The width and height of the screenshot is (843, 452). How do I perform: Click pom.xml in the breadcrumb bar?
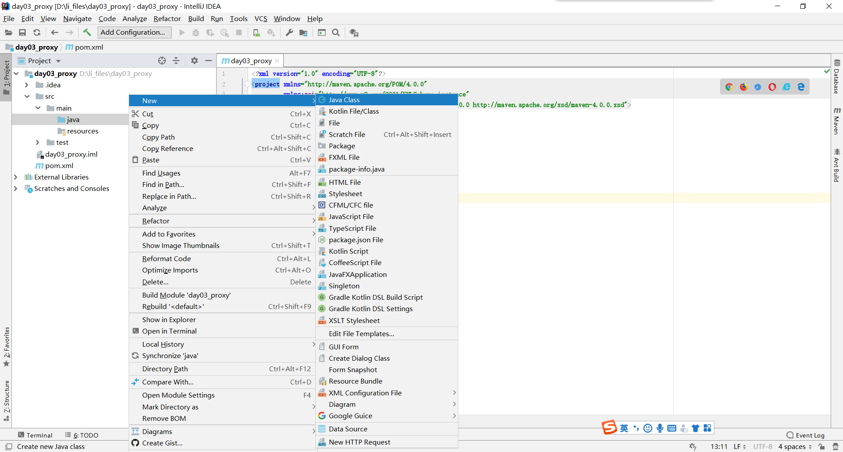click(84, 47)
